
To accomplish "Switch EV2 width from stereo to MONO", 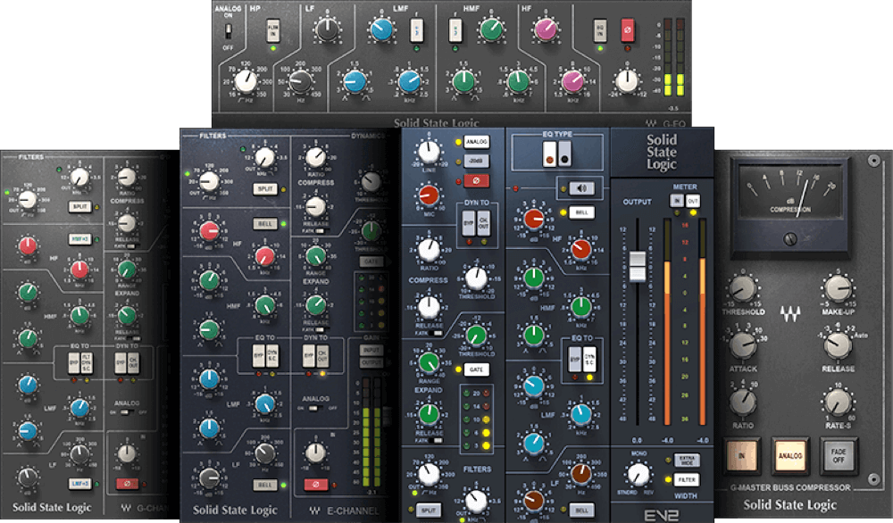I will [x=638, y=476].
